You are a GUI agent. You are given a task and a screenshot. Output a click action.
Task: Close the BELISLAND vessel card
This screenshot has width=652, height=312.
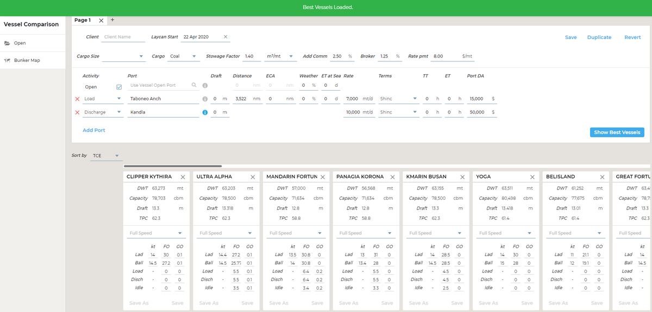tap(602, 177)
